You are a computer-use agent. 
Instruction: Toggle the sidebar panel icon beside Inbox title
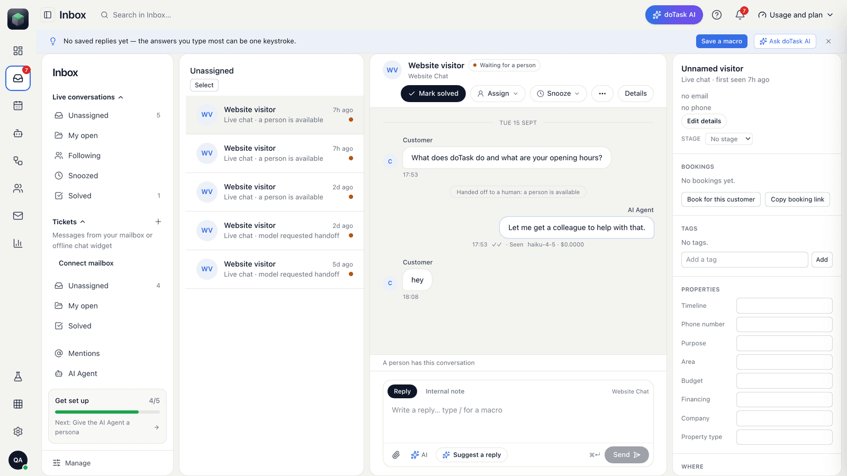48,15
